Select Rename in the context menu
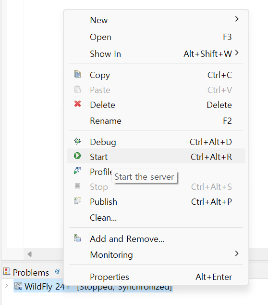 coord(156,121)
